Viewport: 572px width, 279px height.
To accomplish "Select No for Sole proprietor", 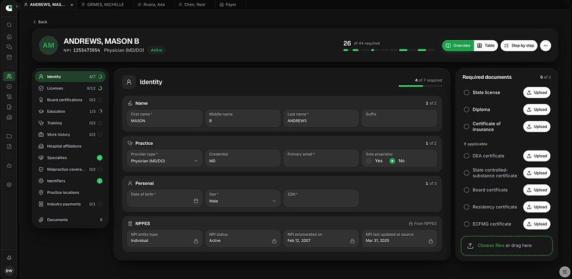I will 392,161.
